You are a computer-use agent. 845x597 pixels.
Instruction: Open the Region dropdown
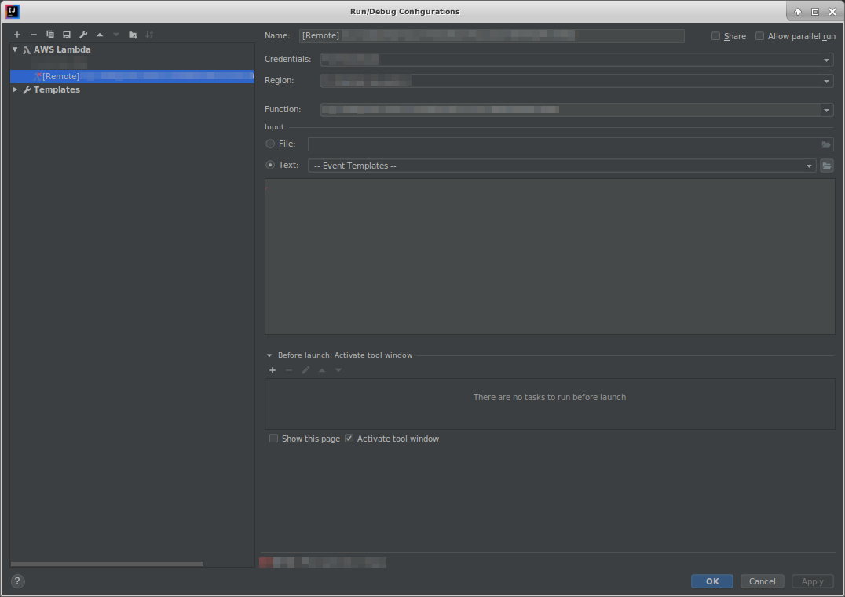point(826,80)
